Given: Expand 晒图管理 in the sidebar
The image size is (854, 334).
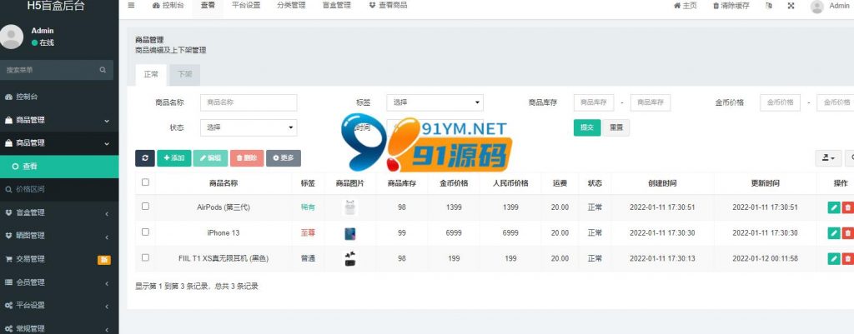Looking at the screenshot, I should click(x=59, y=236).
